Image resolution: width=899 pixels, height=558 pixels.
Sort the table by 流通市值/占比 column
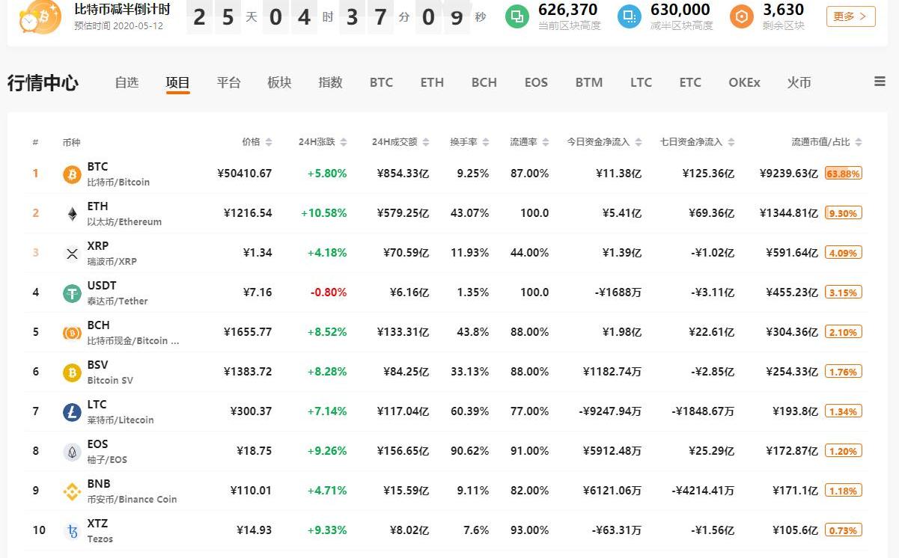[x=827, y=142]
